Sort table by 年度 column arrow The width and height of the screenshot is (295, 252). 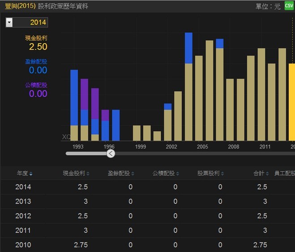click(31, 174)
